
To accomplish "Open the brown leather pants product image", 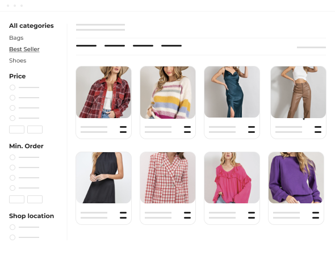I will click(x=298, y=92).
